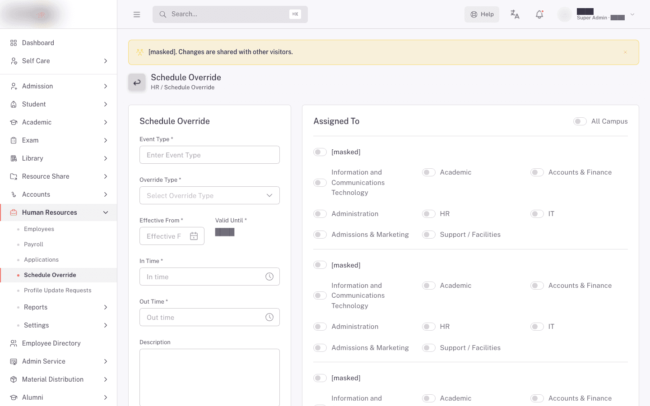Click the Material Distribution box icon
The width and height of the screenshot is (650, 406).
coord(14,379)
